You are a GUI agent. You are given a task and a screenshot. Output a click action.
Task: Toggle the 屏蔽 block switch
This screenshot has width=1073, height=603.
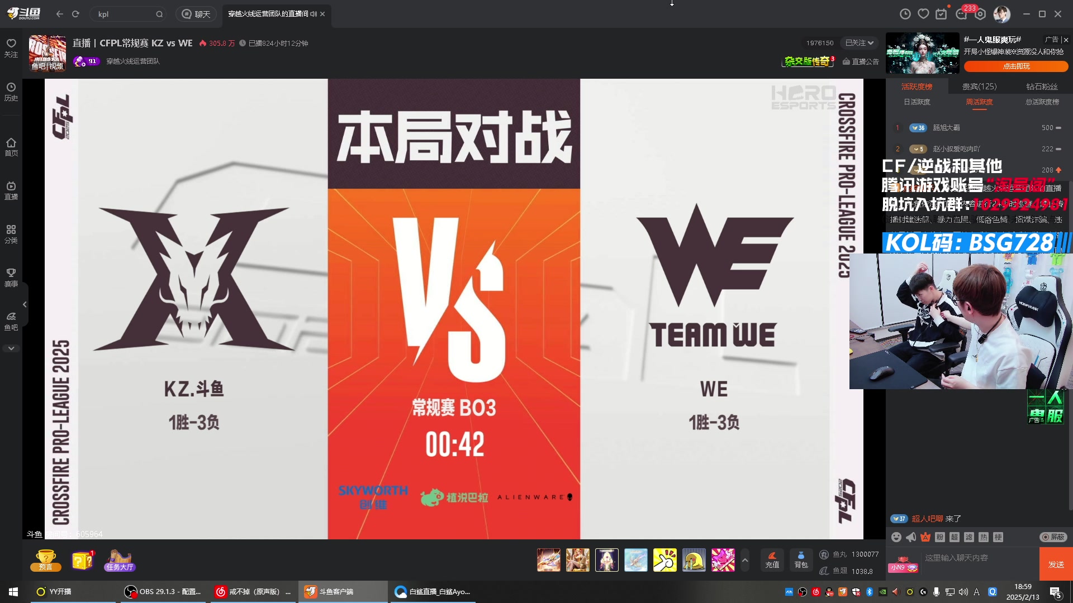(1053, 537)
